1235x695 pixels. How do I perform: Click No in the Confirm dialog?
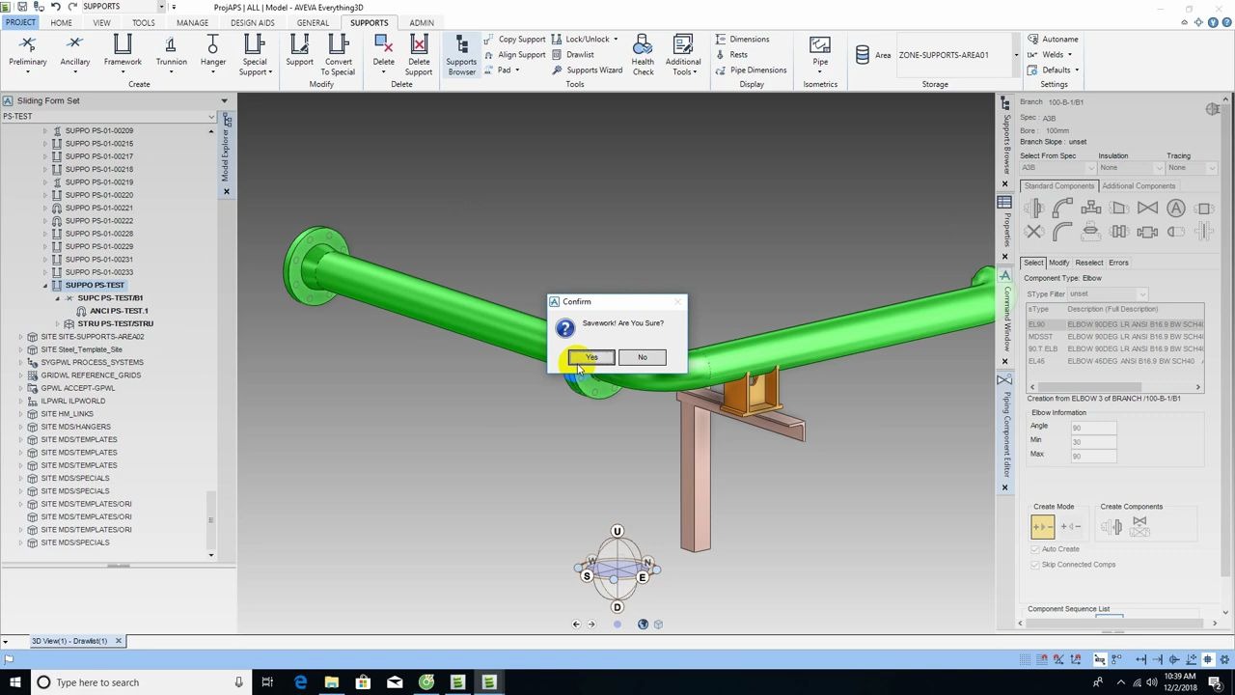tap(642, 358)
